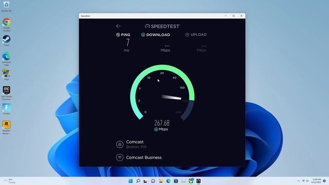This screenshot has height=185, width=329.
Task: Maximize the Speedtest window
Action: [x=233, y=16]
